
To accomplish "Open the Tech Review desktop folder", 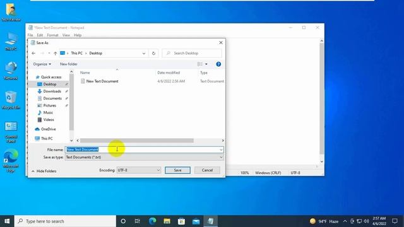I will (x=11, y=12).
